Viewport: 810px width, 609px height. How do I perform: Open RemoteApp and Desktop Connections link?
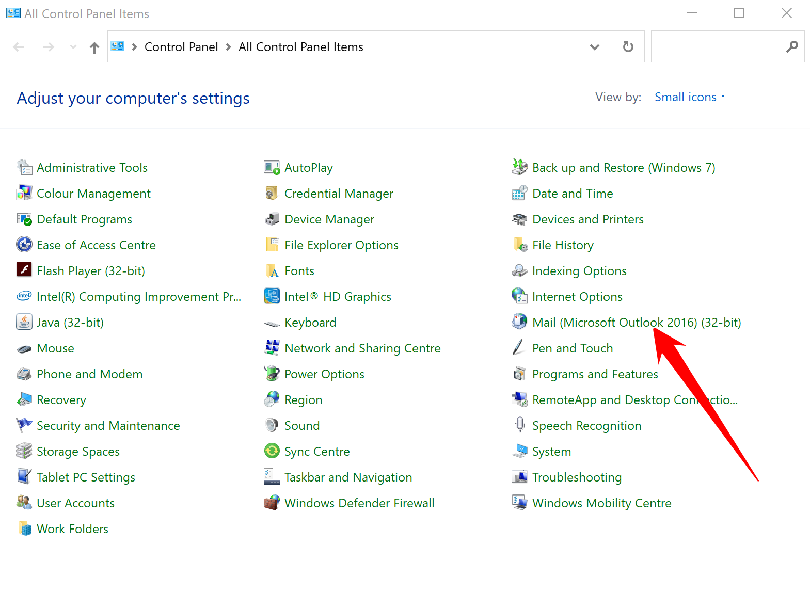coord(635,400)
